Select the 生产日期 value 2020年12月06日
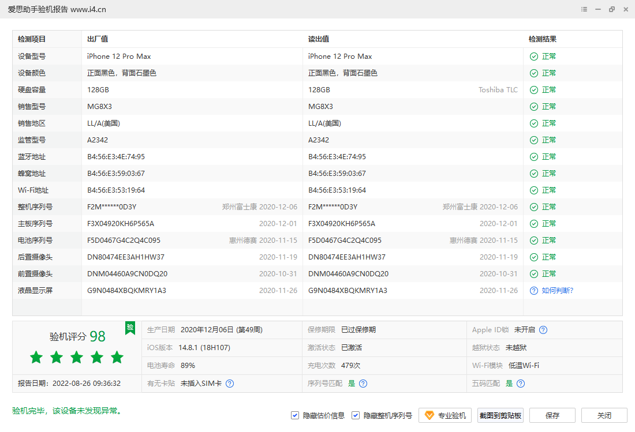Screen dimensions: 635x432 pyautogui.click(x=222, y=330)
